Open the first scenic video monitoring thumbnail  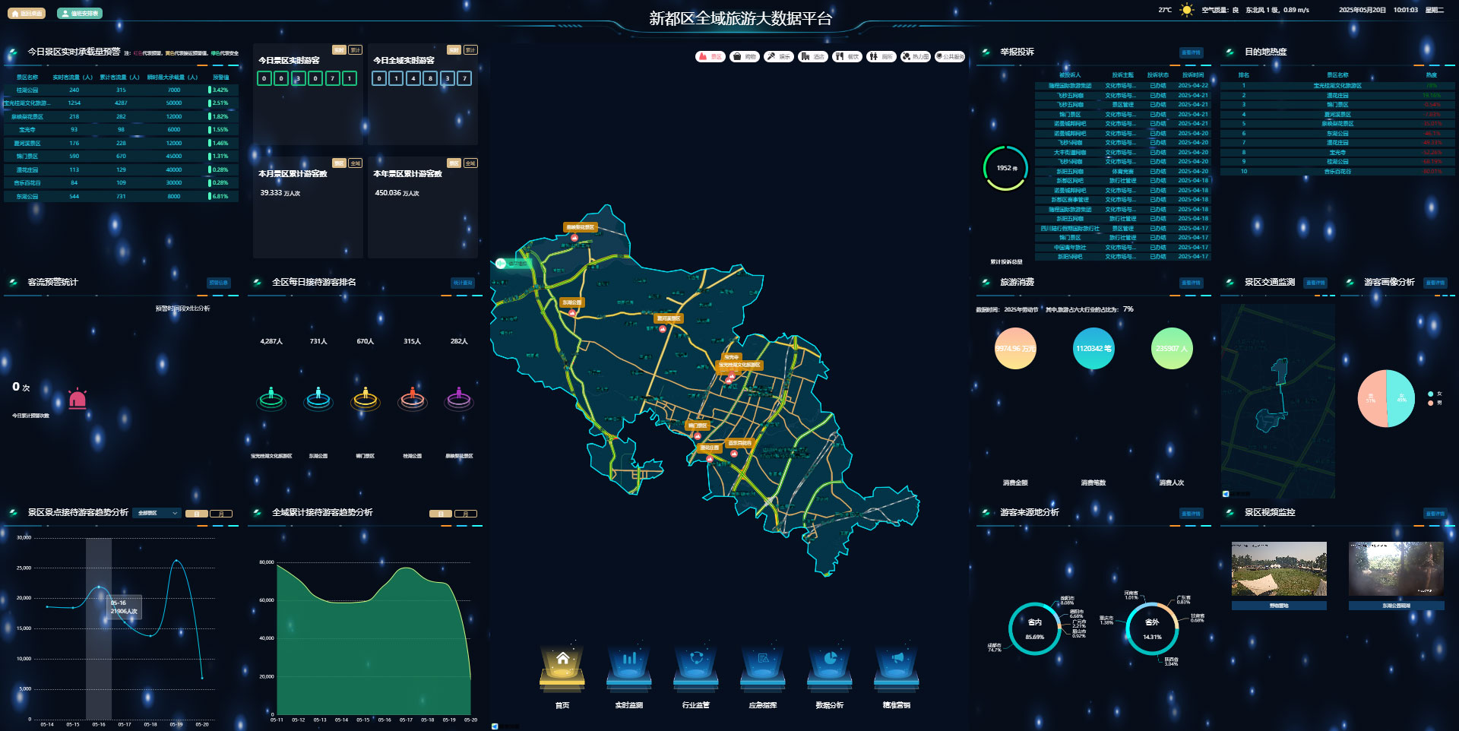pos(1279,569)
